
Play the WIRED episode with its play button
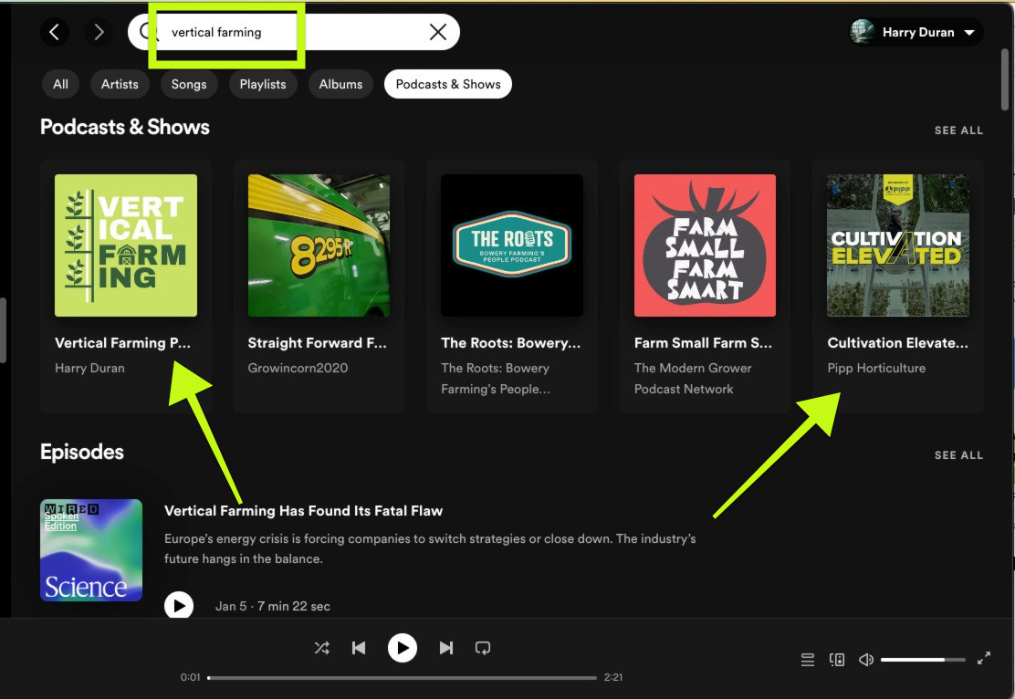(x=179, y=606)
